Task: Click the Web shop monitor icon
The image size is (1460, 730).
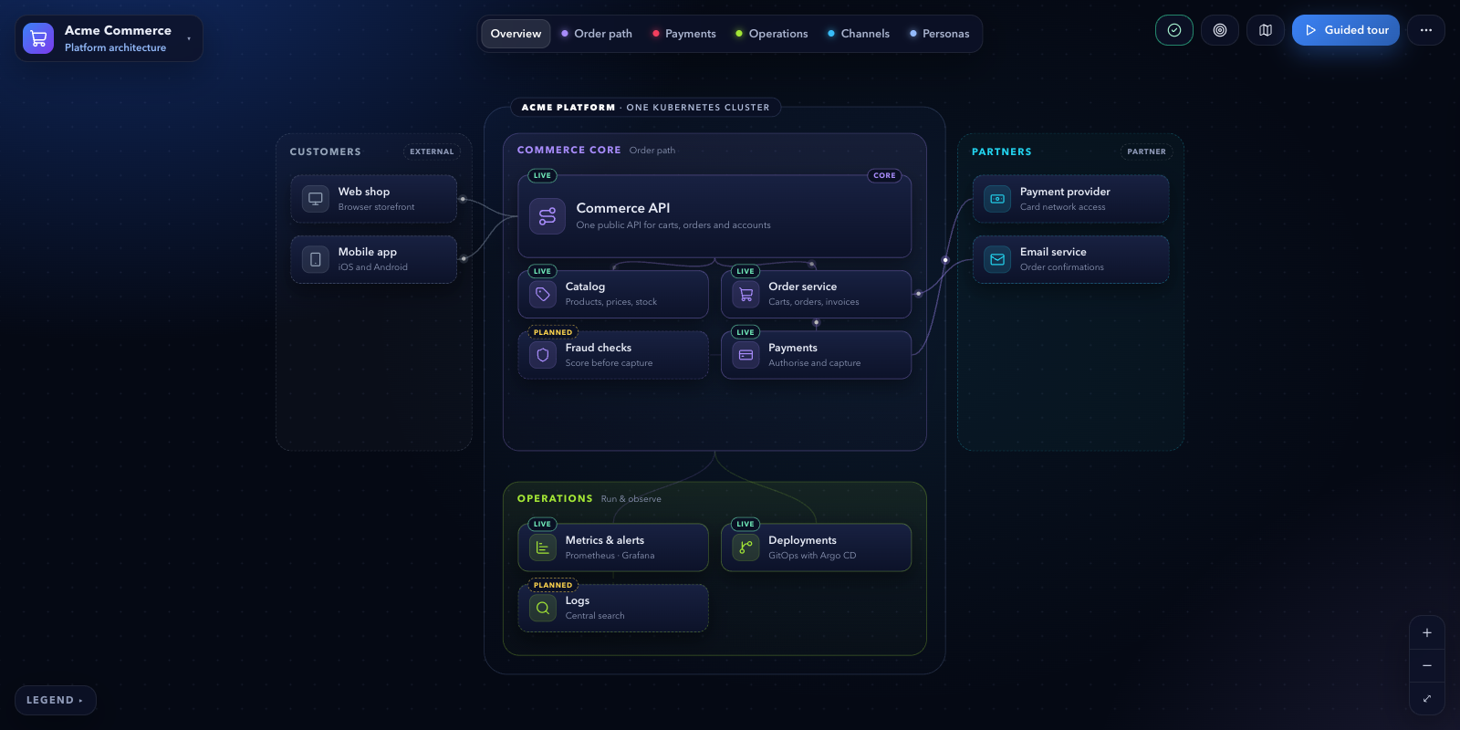Action: coord(316,199)
